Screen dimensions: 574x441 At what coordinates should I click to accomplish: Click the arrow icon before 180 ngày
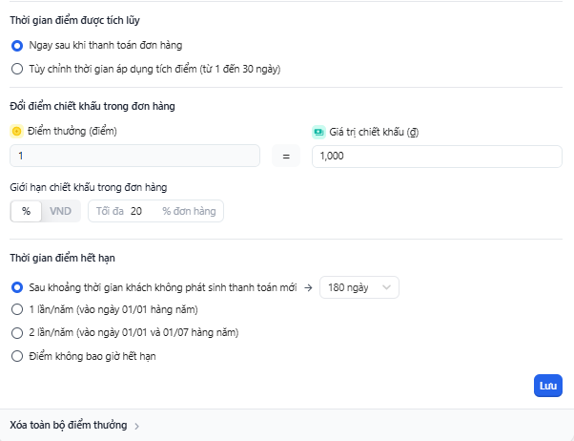[309, 287]
